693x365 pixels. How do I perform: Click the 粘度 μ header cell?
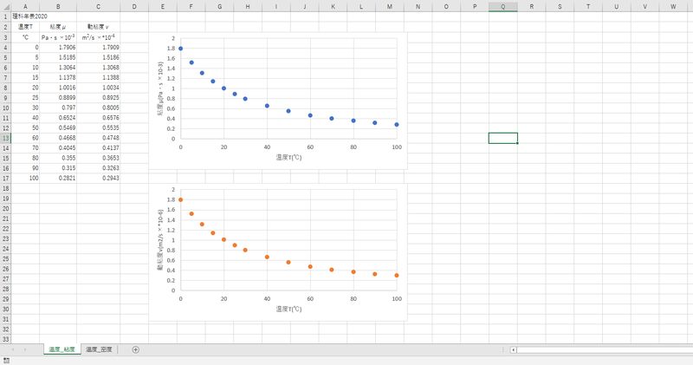click(58, 27)
